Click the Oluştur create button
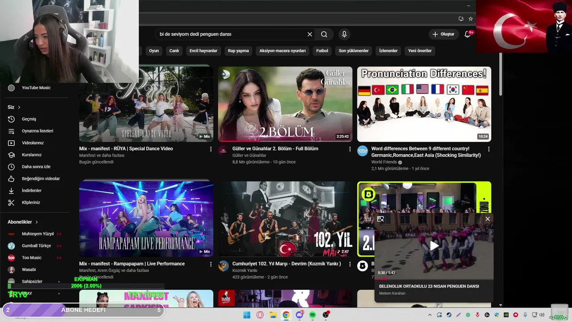Image resolution: width=572 pixels, height=322 pixels. (x=443, y=34)
